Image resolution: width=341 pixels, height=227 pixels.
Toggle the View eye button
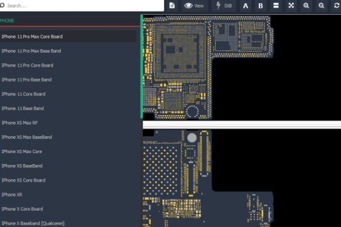click(x=194, y=6)
